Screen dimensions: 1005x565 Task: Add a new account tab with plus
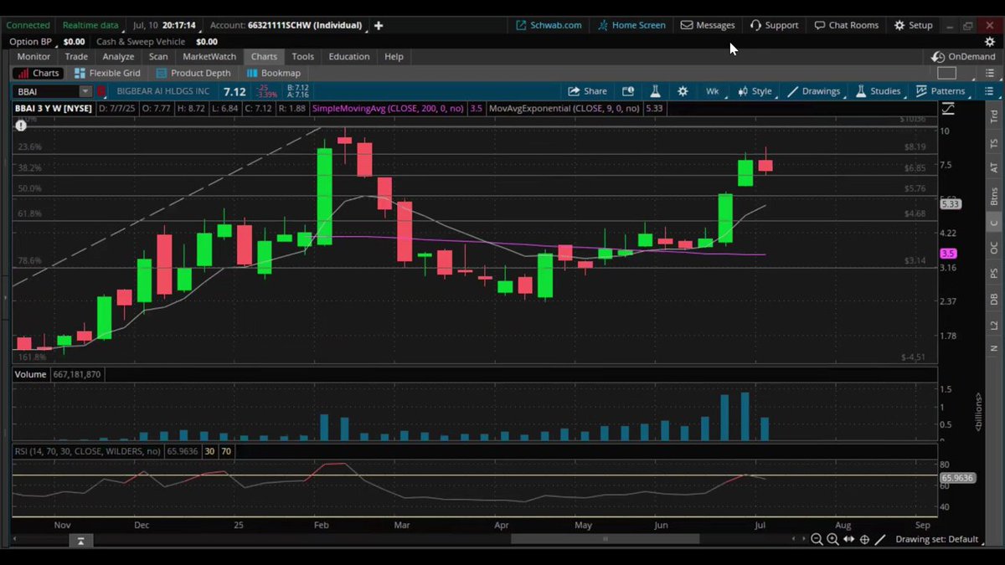click(x=379, y=25)
